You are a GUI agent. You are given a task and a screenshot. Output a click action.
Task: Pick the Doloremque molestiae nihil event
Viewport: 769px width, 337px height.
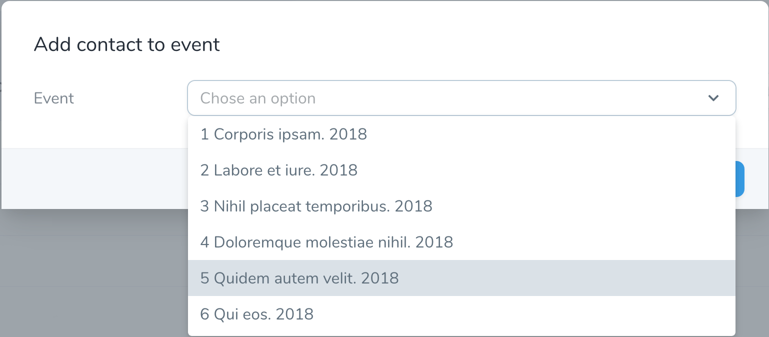point(461,242)
